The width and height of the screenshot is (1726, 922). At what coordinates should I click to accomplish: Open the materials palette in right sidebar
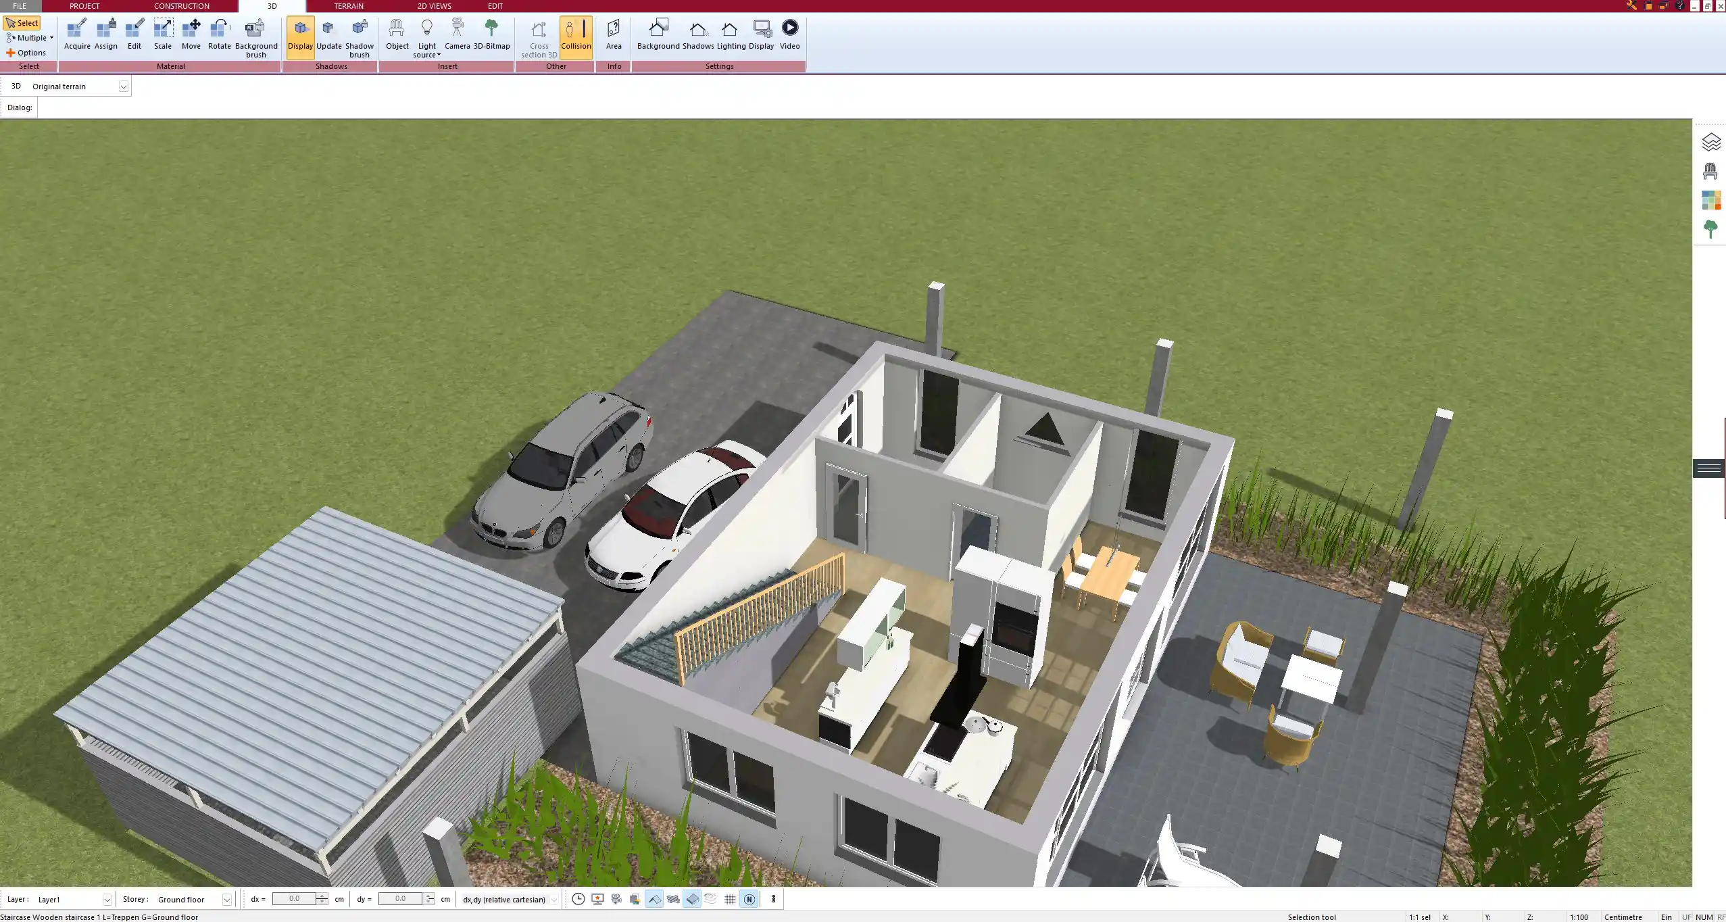coord(1710,200)
